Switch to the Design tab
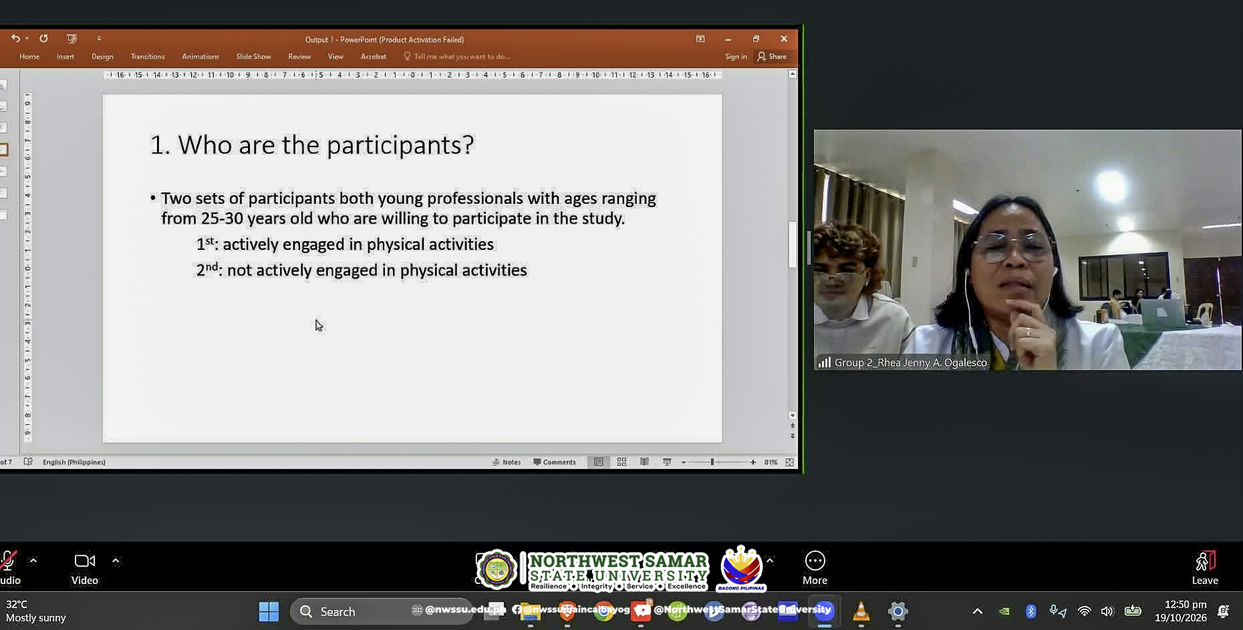This screenshot has height=630, width=1243. (102, 57)
